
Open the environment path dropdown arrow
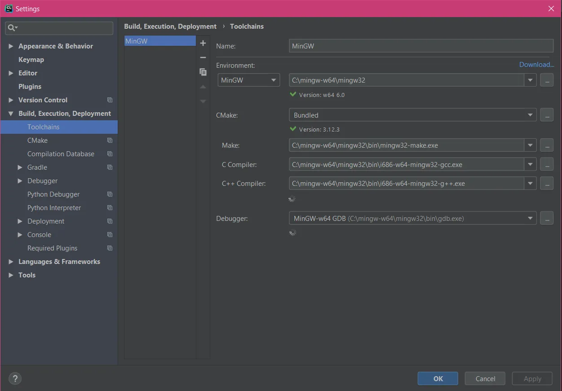pos(531,80)
